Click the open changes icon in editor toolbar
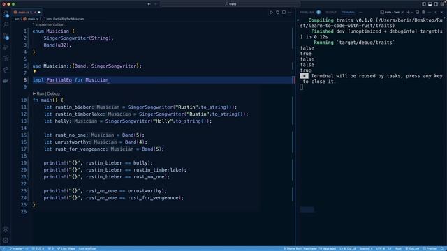The image size is (447, 251). [278, 13]
